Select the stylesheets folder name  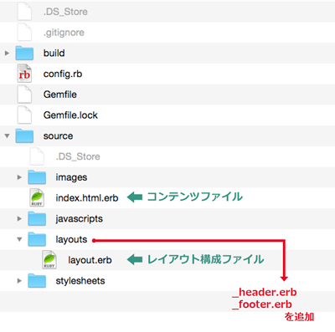(80, 281)
